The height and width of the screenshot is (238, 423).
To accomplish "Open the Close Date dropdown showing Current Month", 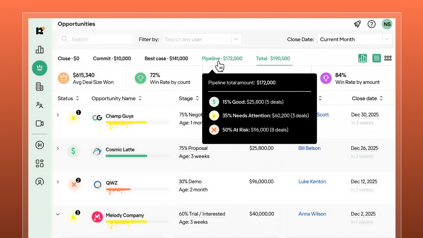I will pyautogui.click(x=355, y=39).
